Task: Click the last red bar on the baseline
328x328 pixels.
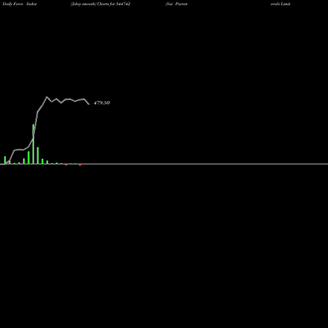Action: tap(80, 165)
